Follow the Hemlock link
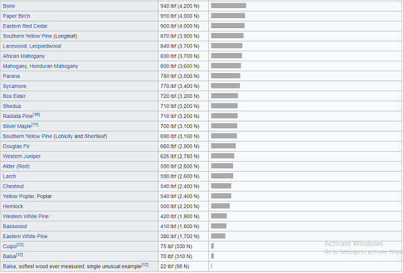 pos(13,206)
